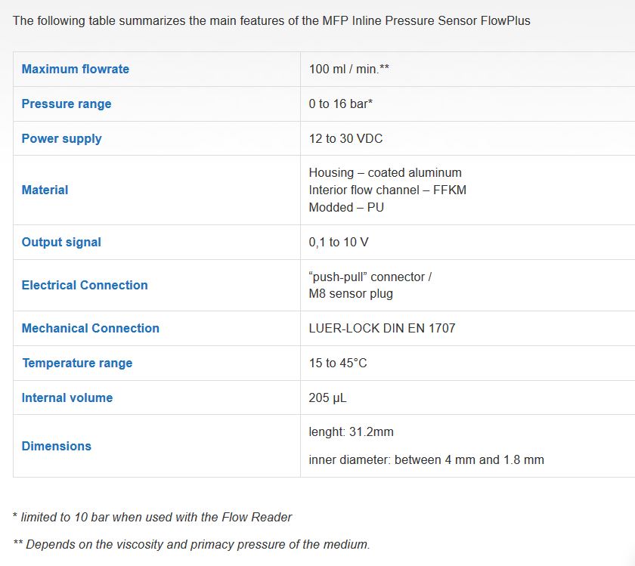Viewport: 635px width, 566px height.
Task: Click the Maximum flowrate row label
Action: 76,69
